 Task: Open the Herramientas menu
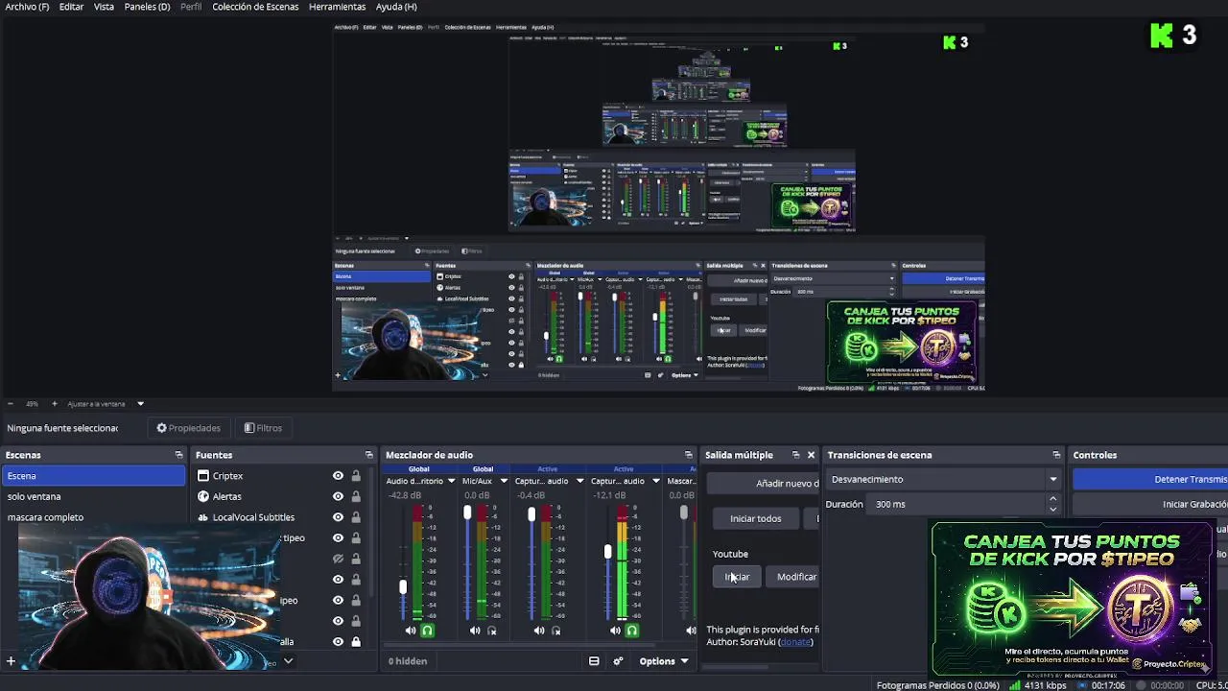click(337, 7)
